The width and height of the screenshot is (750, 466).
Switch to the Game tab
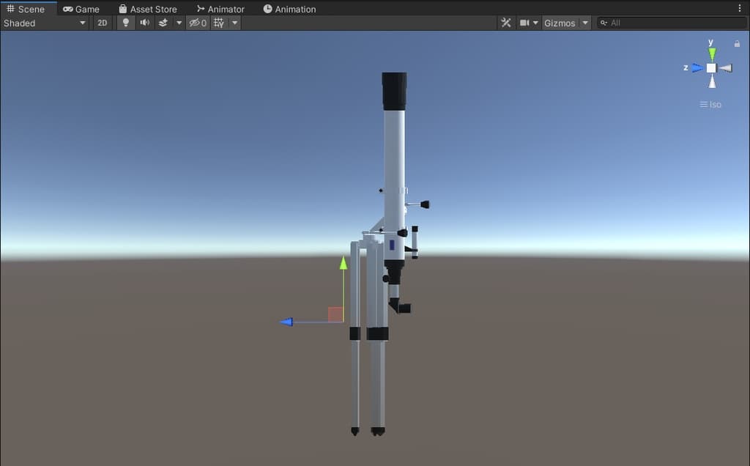[x=81, y=9]
